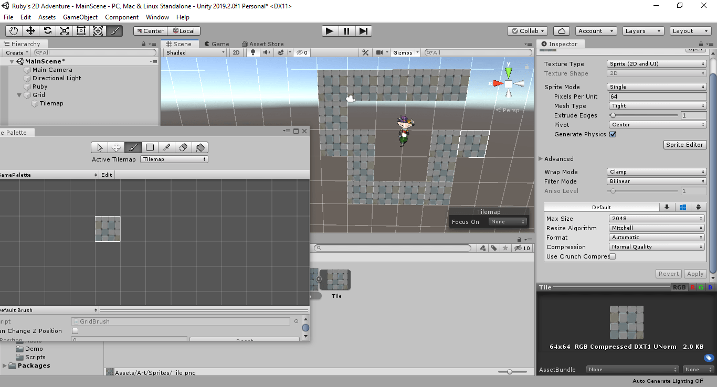The height and width of the screenshot is (387, 717).
Task: Click the Sprite Editor button
Action: coord(685,145)
